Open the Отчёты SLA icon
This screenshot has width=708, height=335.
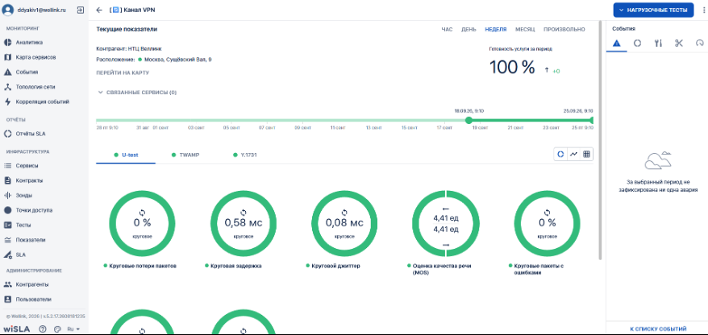7,134
